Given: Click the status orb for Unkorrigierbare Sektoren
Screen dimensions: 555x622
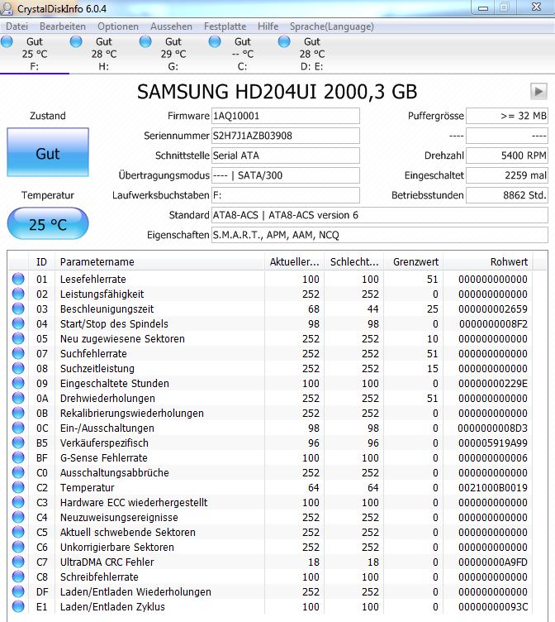Looking at the screenshot, I should coord(18,547).
